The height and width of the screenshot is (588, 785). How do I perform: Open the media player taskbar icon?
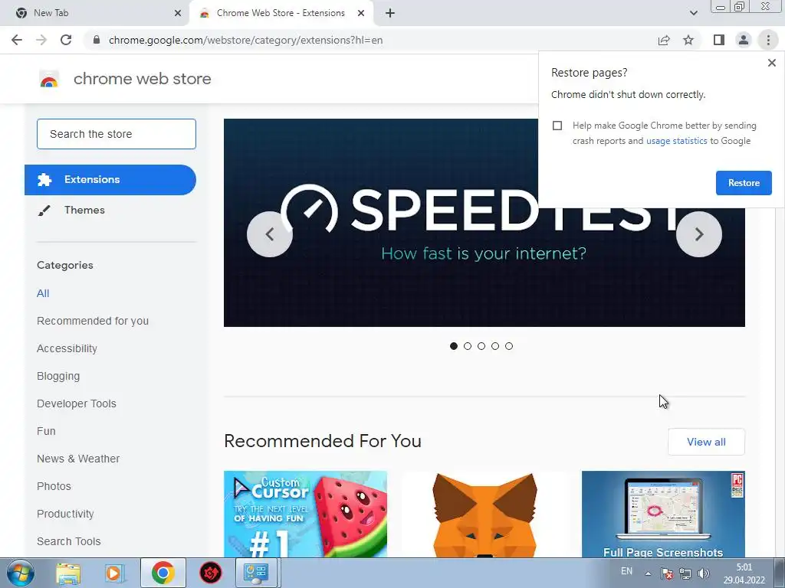click(113, 573)
